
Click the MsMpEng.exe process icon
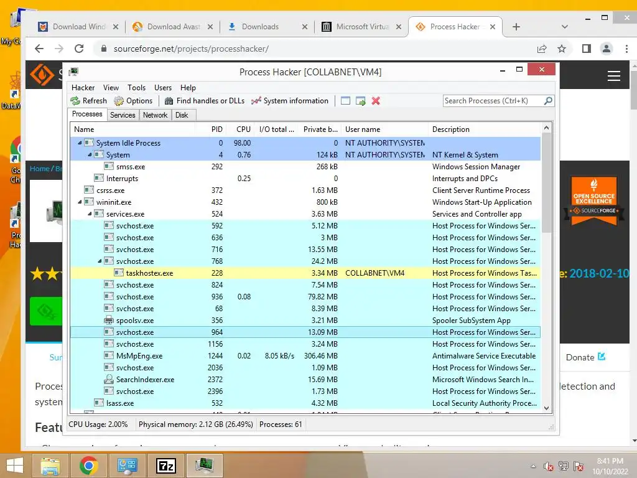109,355
